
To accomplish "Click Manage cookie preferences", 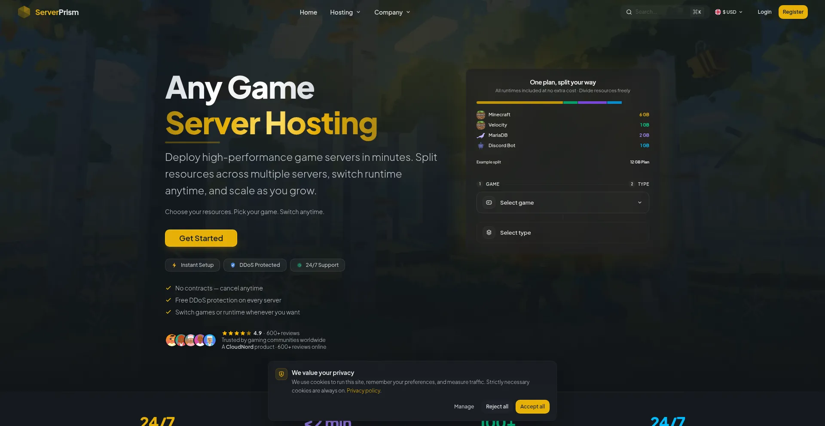I will tap(464, 407).
